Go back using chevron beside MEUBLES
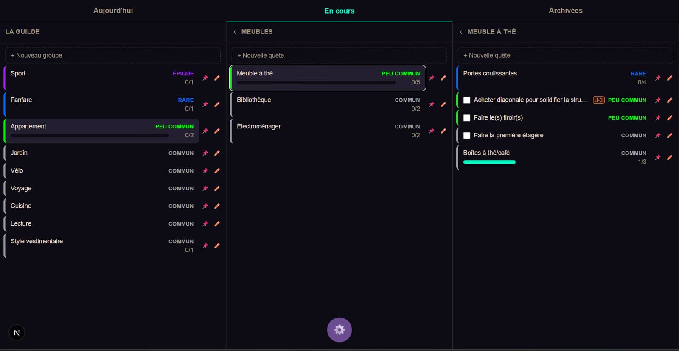The height and width of the screenshot is (351, 679). tap(235, 32)
